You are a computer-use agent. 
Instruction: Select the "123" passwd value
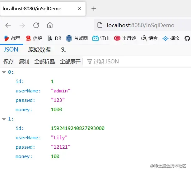pos(58,100)
